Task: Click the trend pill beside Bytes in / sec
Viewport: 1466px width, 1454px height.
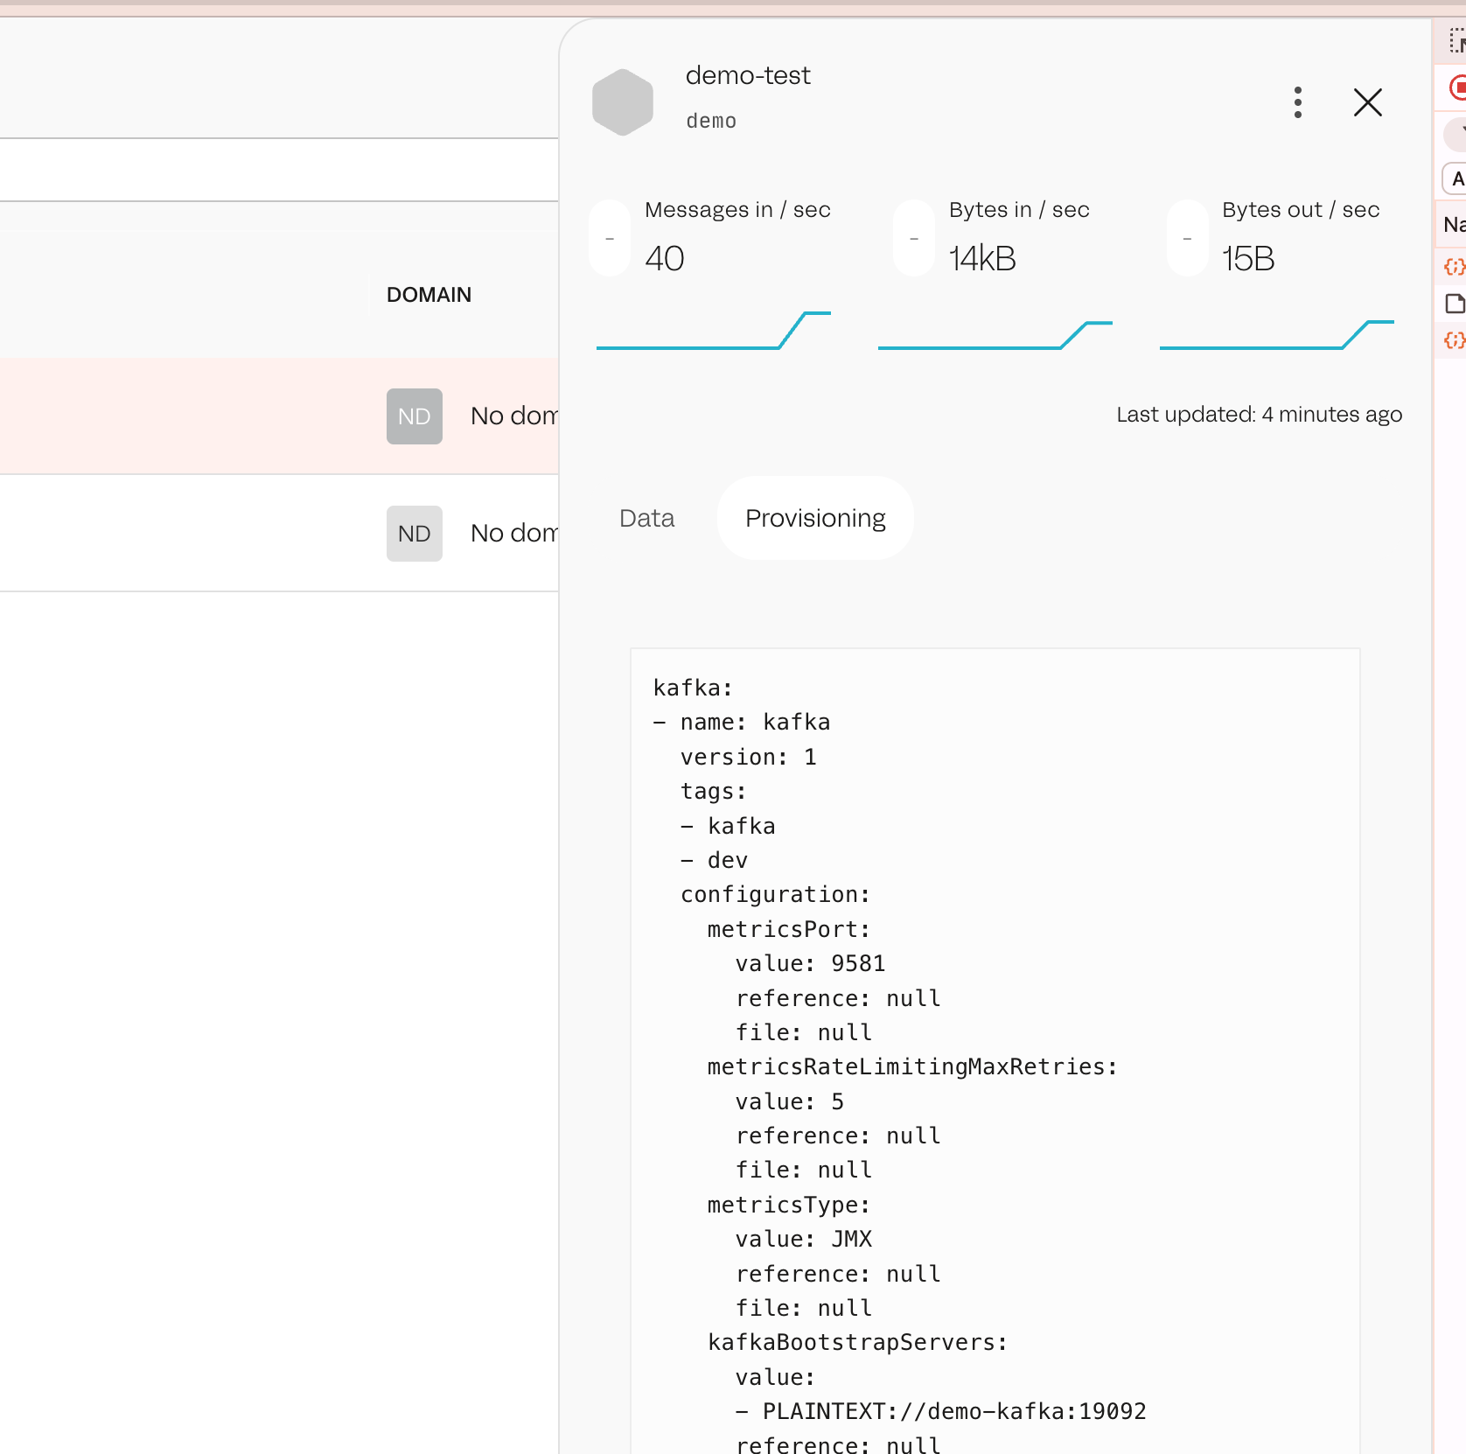Action: (913, 238)
